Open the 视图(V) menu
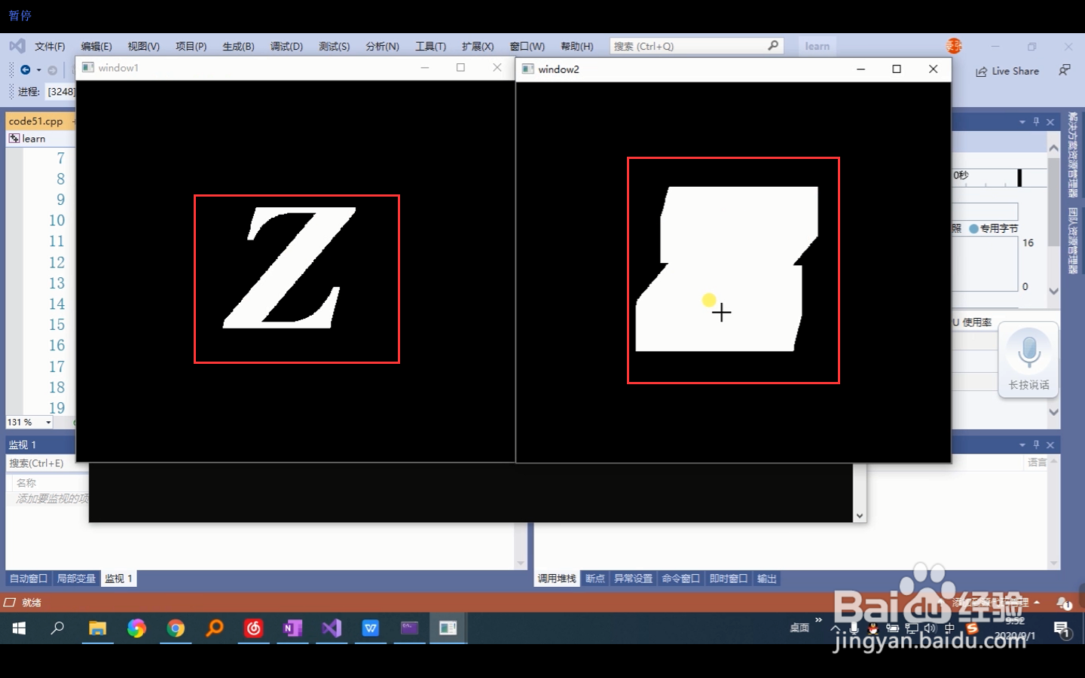Viewport: 1085px width, 678px height. [143, 46]
